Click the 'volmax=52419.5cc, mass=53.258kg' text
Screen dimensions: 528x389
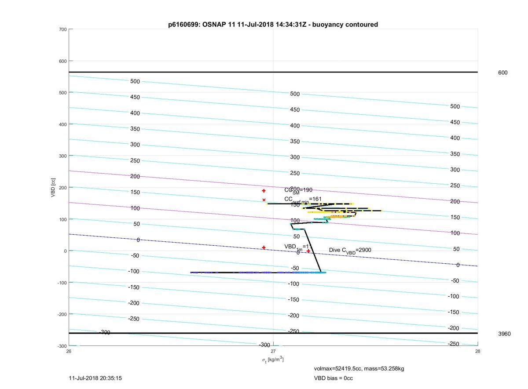(x=359, y=368)
